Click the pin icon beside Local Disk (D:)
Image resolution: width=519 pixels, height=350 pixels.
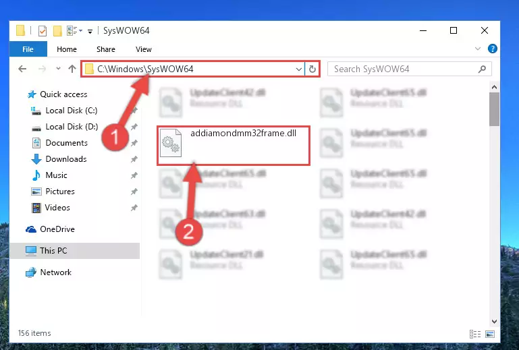point(134,127)
